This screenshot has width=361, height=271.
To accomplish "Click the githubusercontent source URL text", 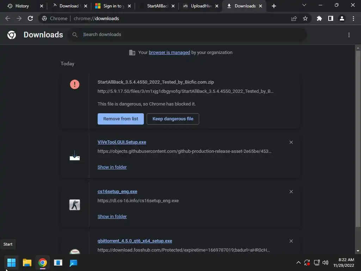I will (184, 151).
